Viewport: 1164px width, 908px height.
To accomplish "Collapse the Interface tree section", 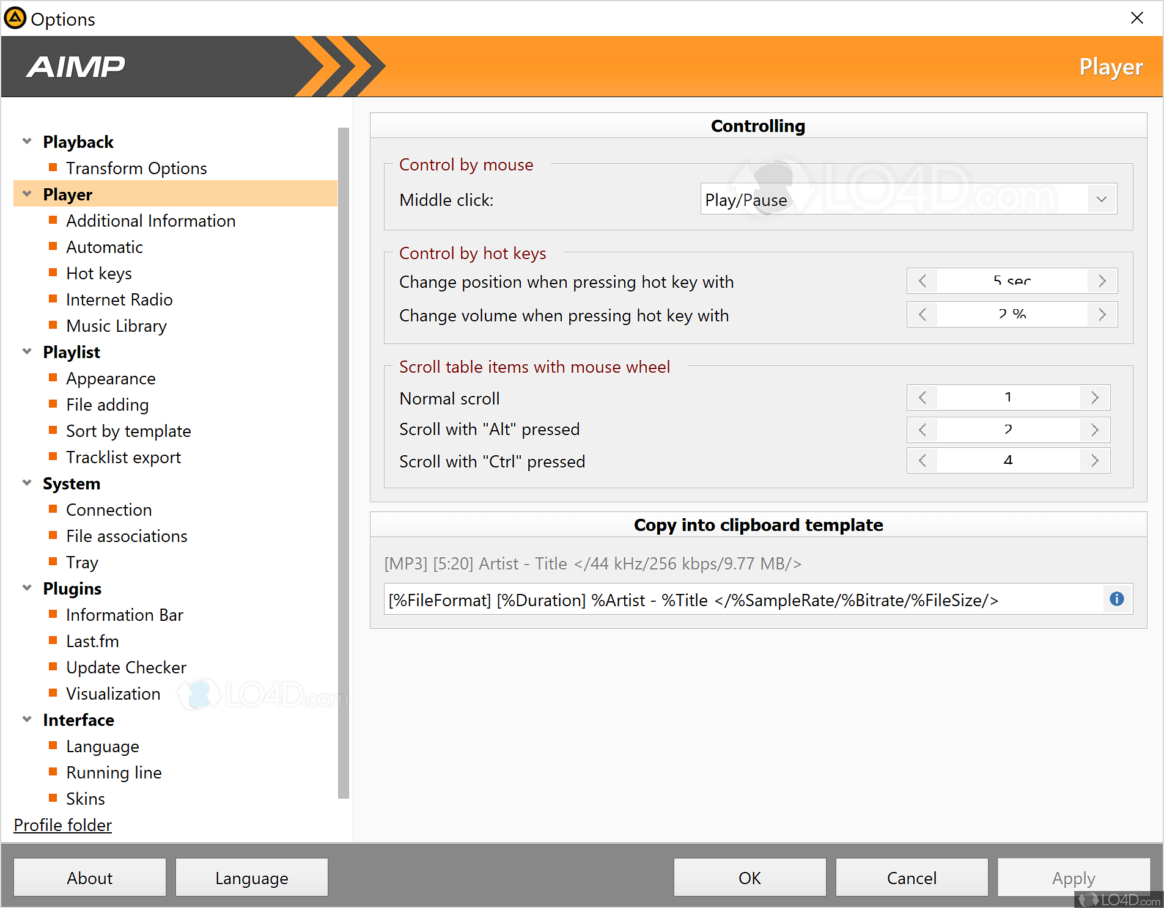I will click(27, 719).
